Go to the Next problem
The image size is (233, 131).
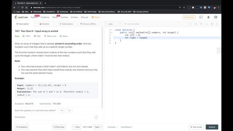tap(98, 127)
